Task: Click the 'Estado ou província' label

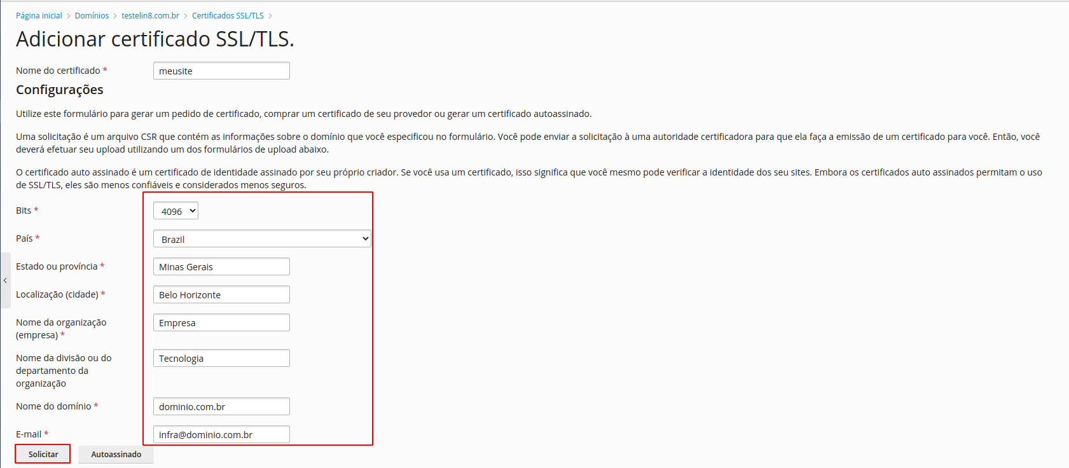Action: coord(57,266)
